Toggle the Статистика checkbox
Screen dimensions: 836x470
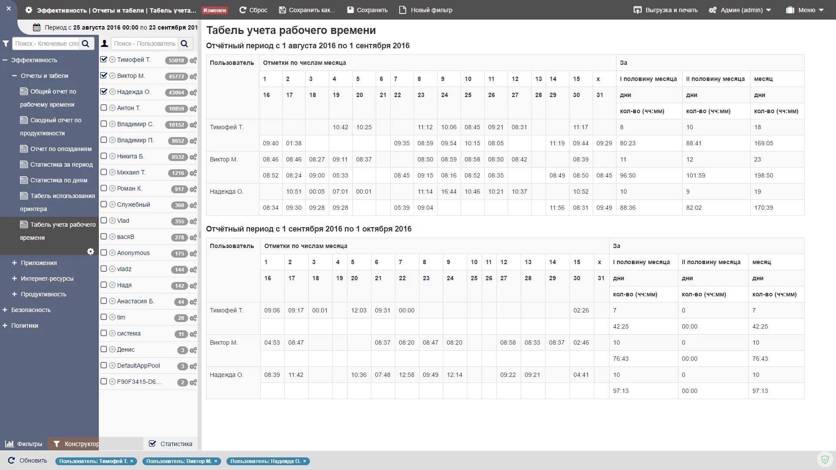click(x=152, y=444)
